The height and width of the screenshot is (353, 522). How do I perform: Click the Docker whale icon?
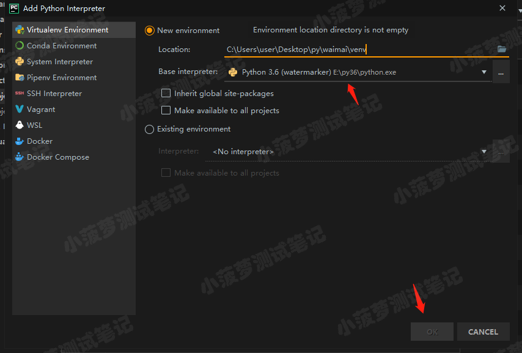point(20,141)
